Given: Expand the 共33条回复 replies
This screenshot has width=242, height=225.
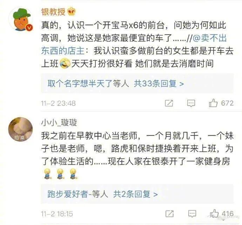Looking at the screenshot, I should [x=159, y=84].
